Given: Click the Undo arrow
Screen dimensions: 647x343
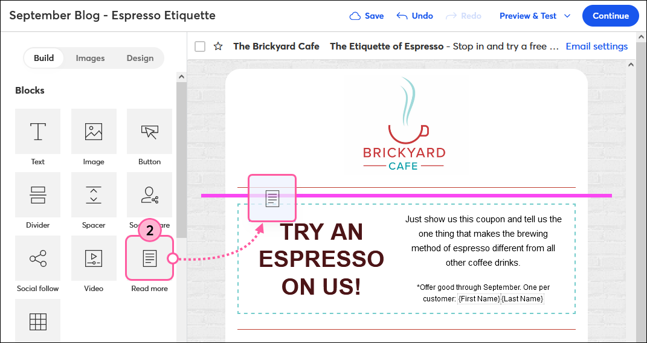Looking at the screenshot, I should coord(402,16).
